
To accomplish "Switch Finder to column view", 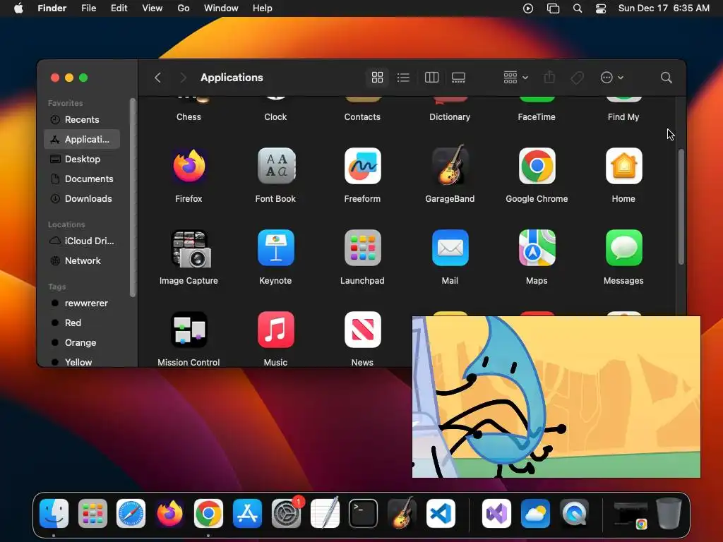I will pos(431,78).
